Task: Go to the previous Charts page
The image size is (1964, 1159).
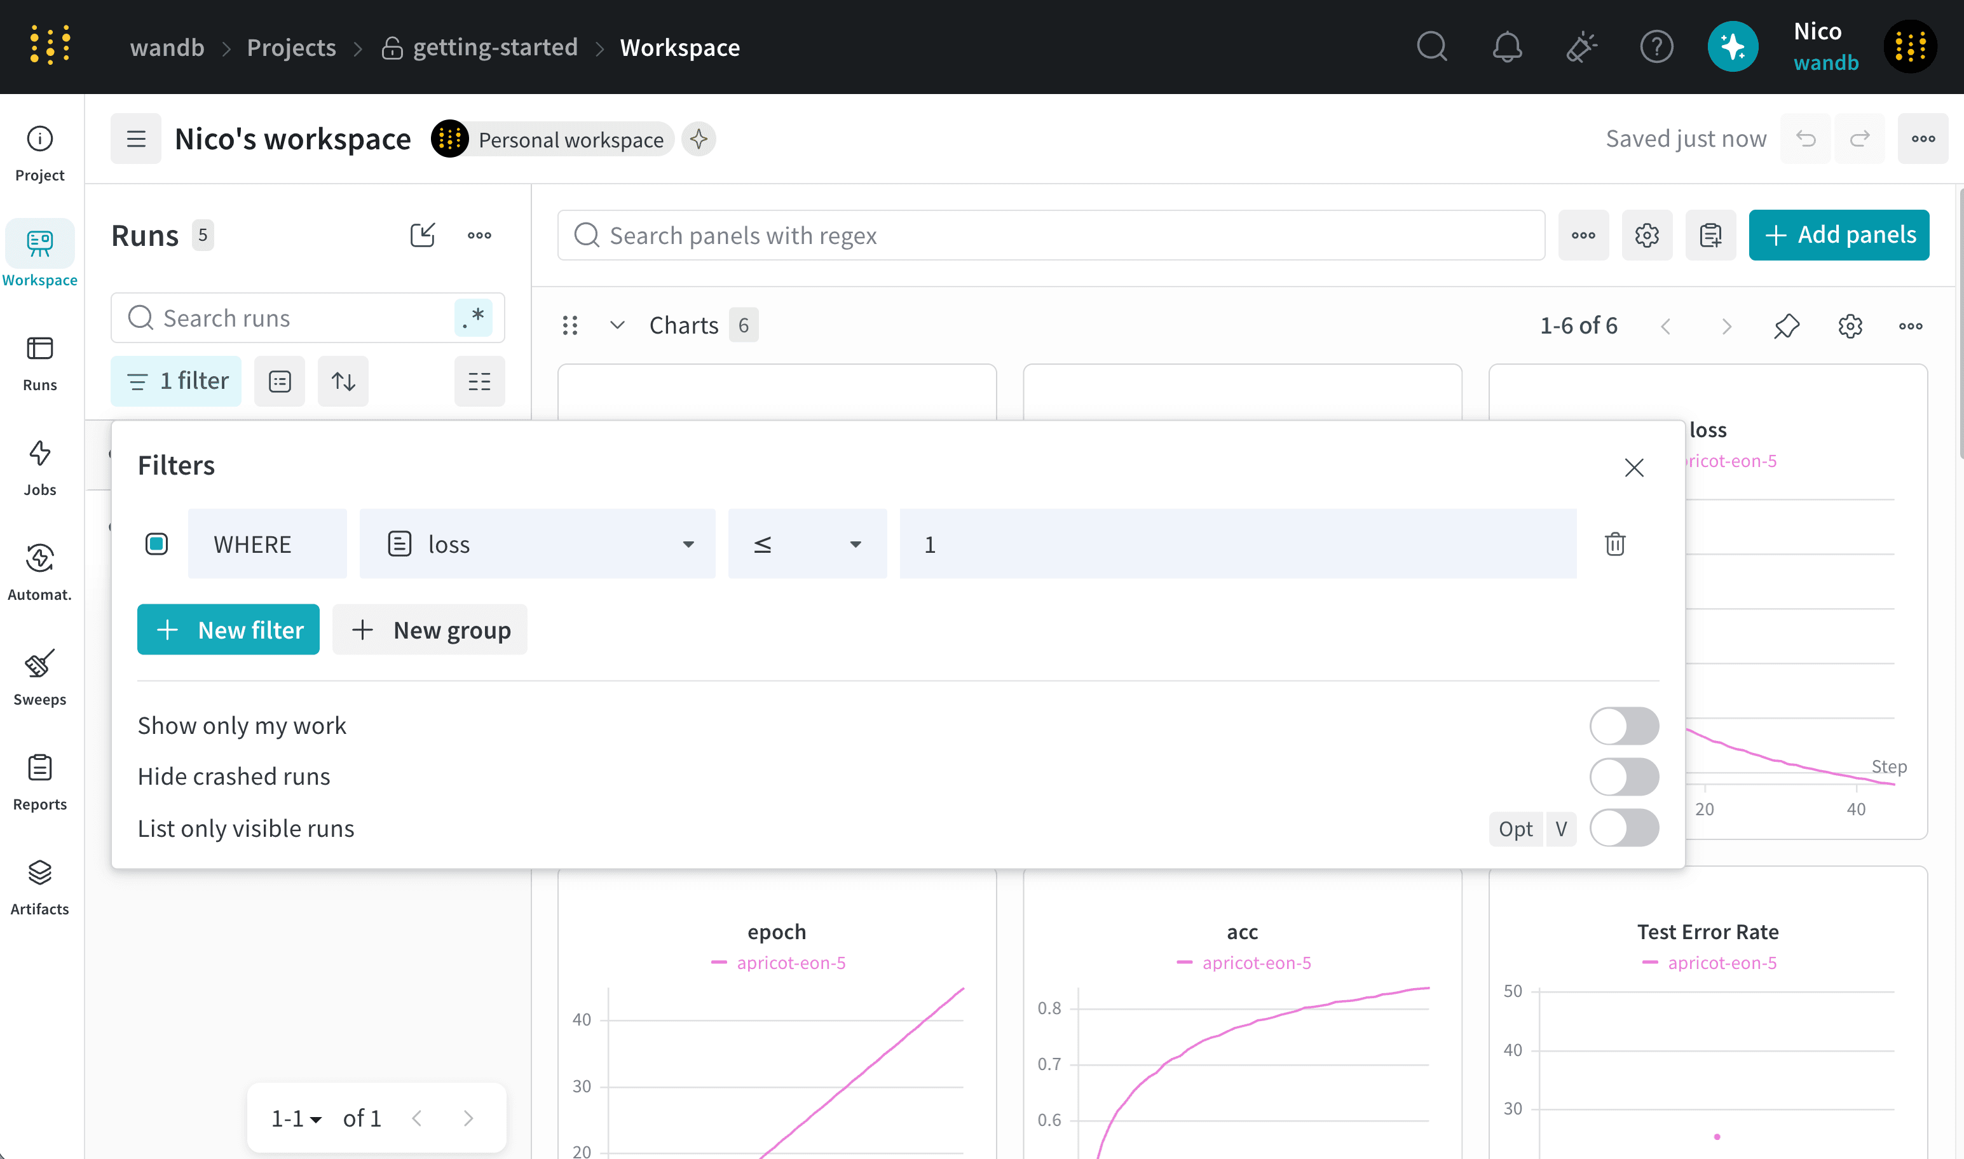Action: (1665, 326)
